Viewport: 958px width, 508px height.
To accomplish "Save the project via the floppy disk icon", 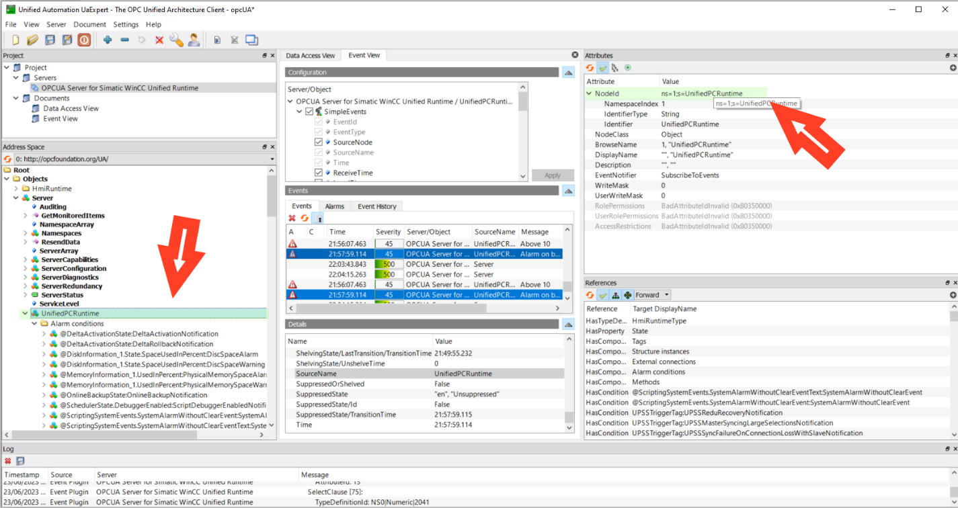I will (x=50, y=40).
